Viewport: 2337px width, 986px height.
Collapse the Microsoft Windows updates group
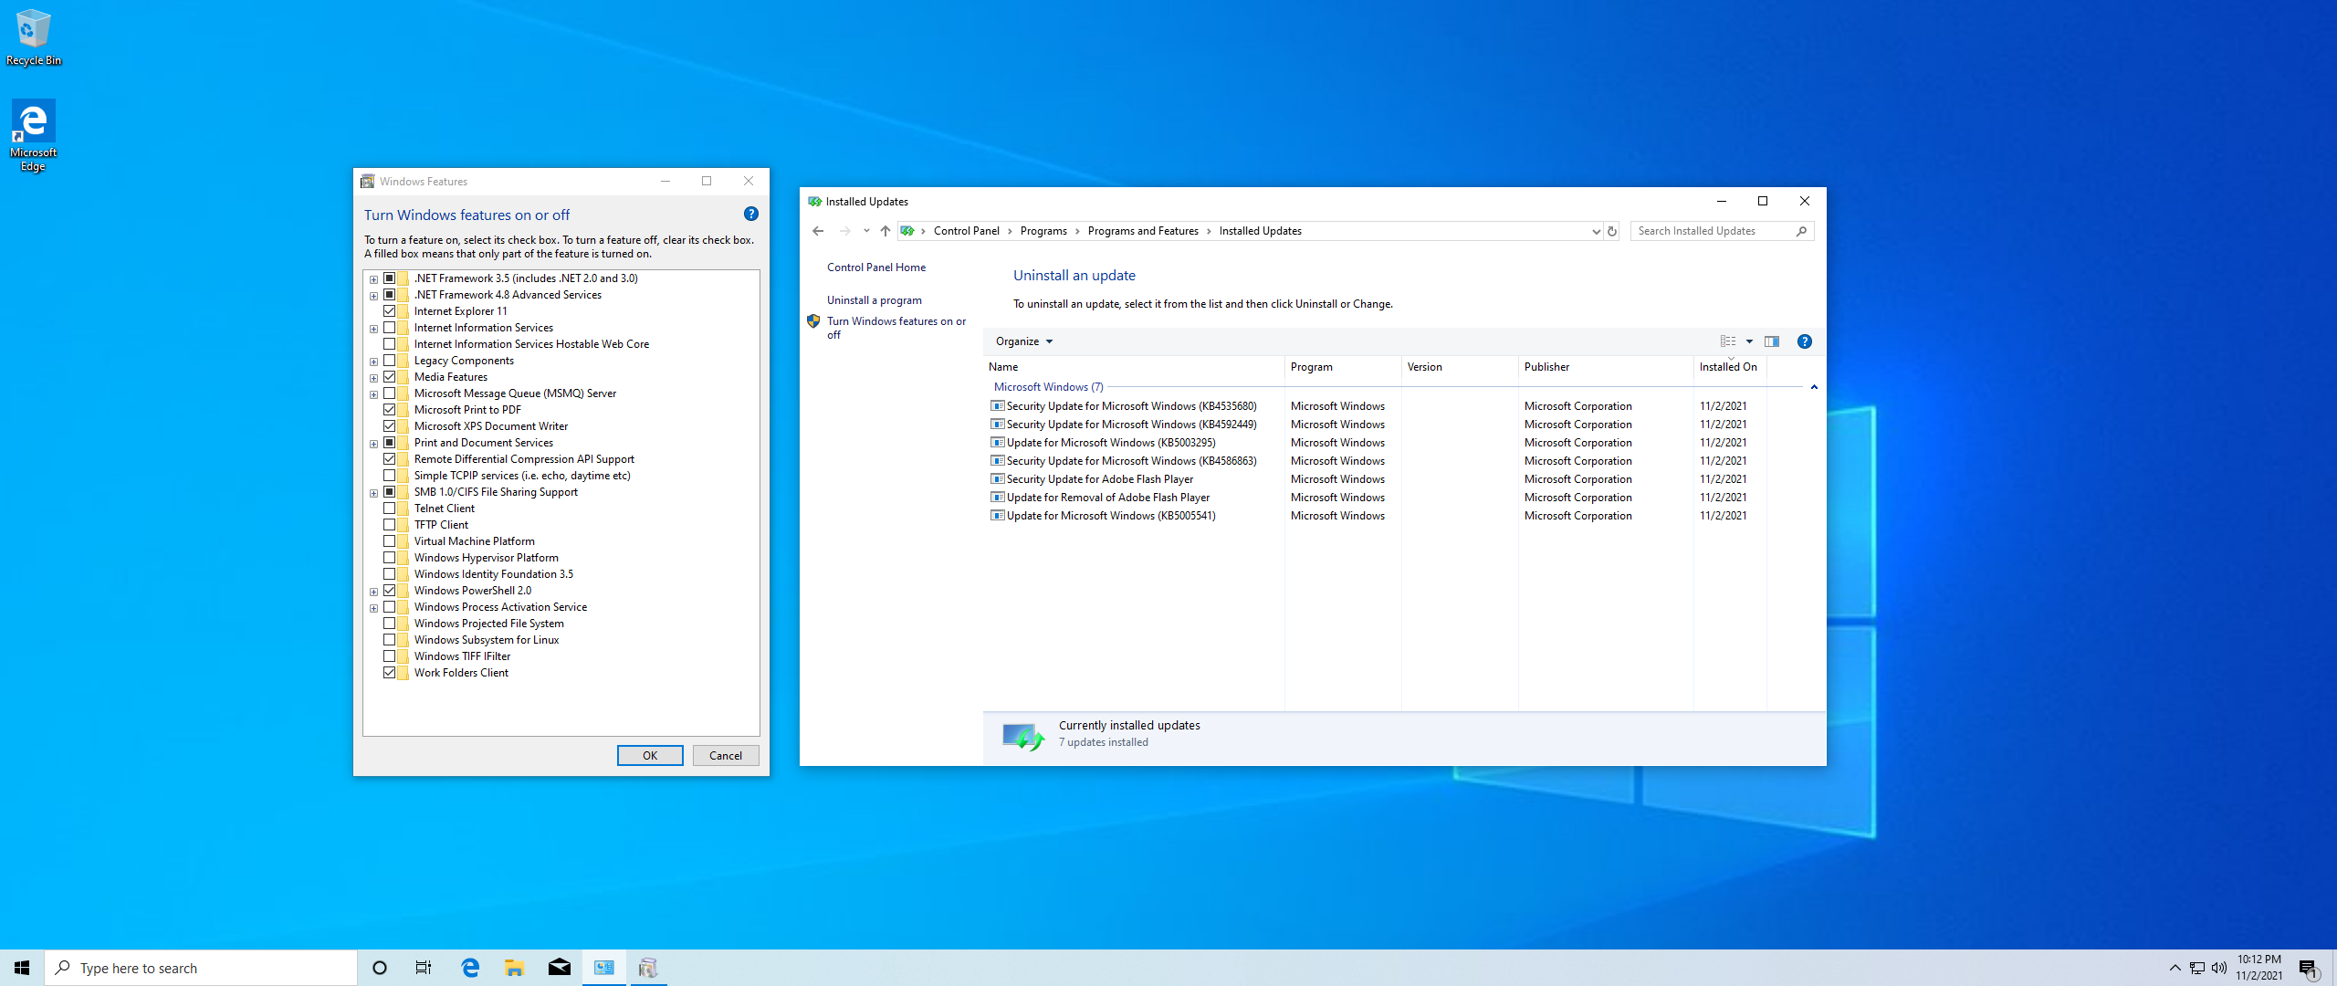[1814, 387]
